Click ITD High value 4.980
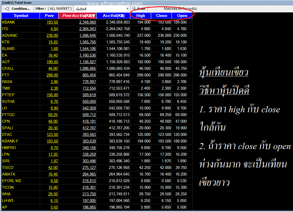 pos(145,29)
